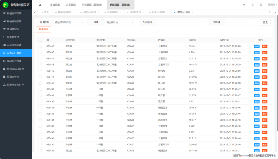Viewport: 278px width, 159px height.
Task: Switch to the 系统设置 top menu
Action: [x=55, y=5]
